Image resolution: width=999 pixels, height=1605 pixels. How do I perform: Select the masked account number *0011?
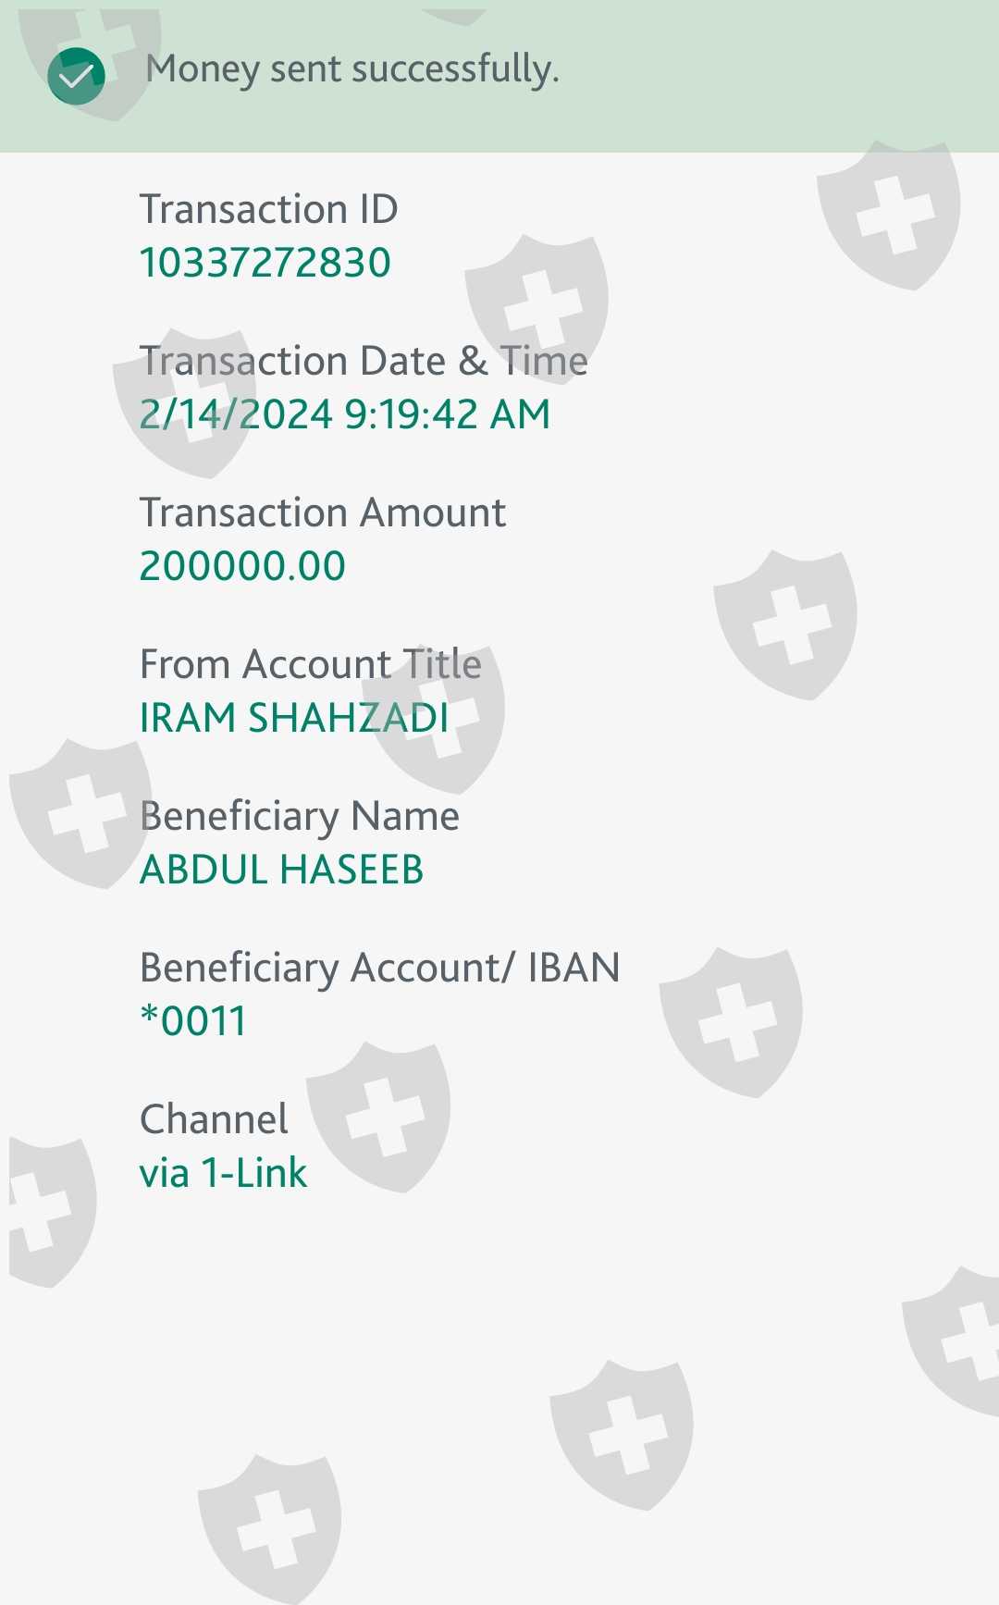(x=192, y=1021)
